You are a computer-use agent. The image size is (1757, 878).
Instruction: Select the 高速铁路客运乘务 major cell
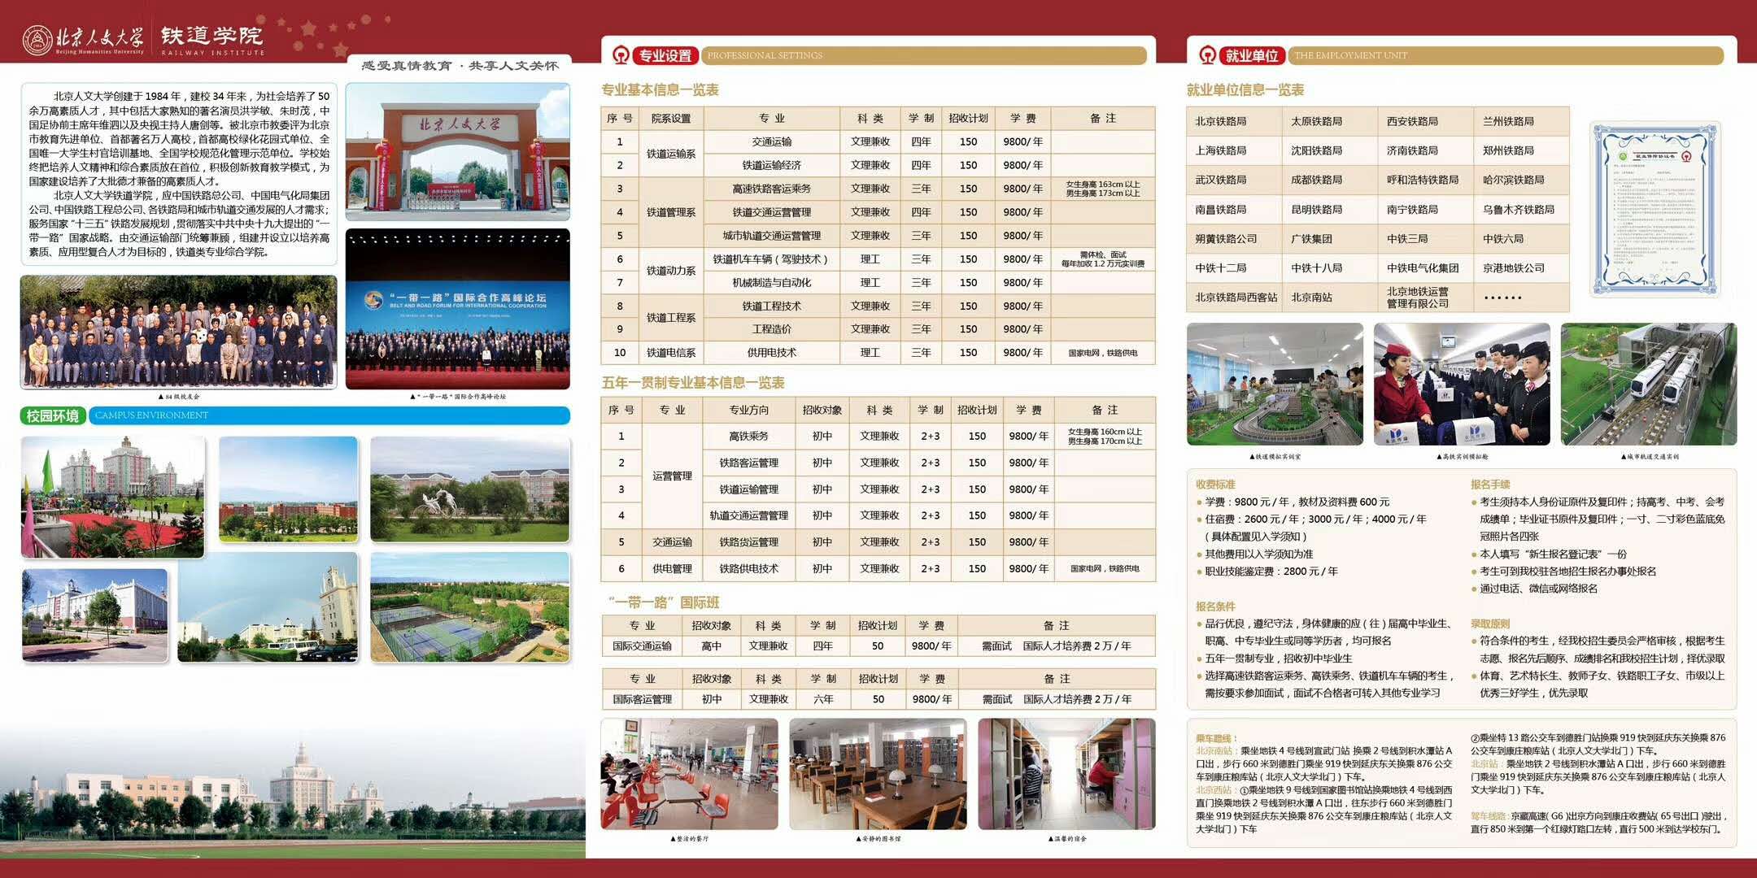coord(771,189)
